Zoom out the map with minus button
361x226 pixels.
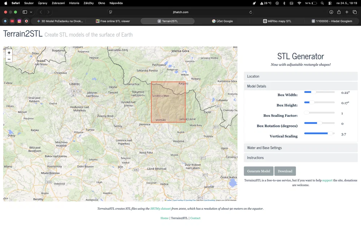[9, 59]
